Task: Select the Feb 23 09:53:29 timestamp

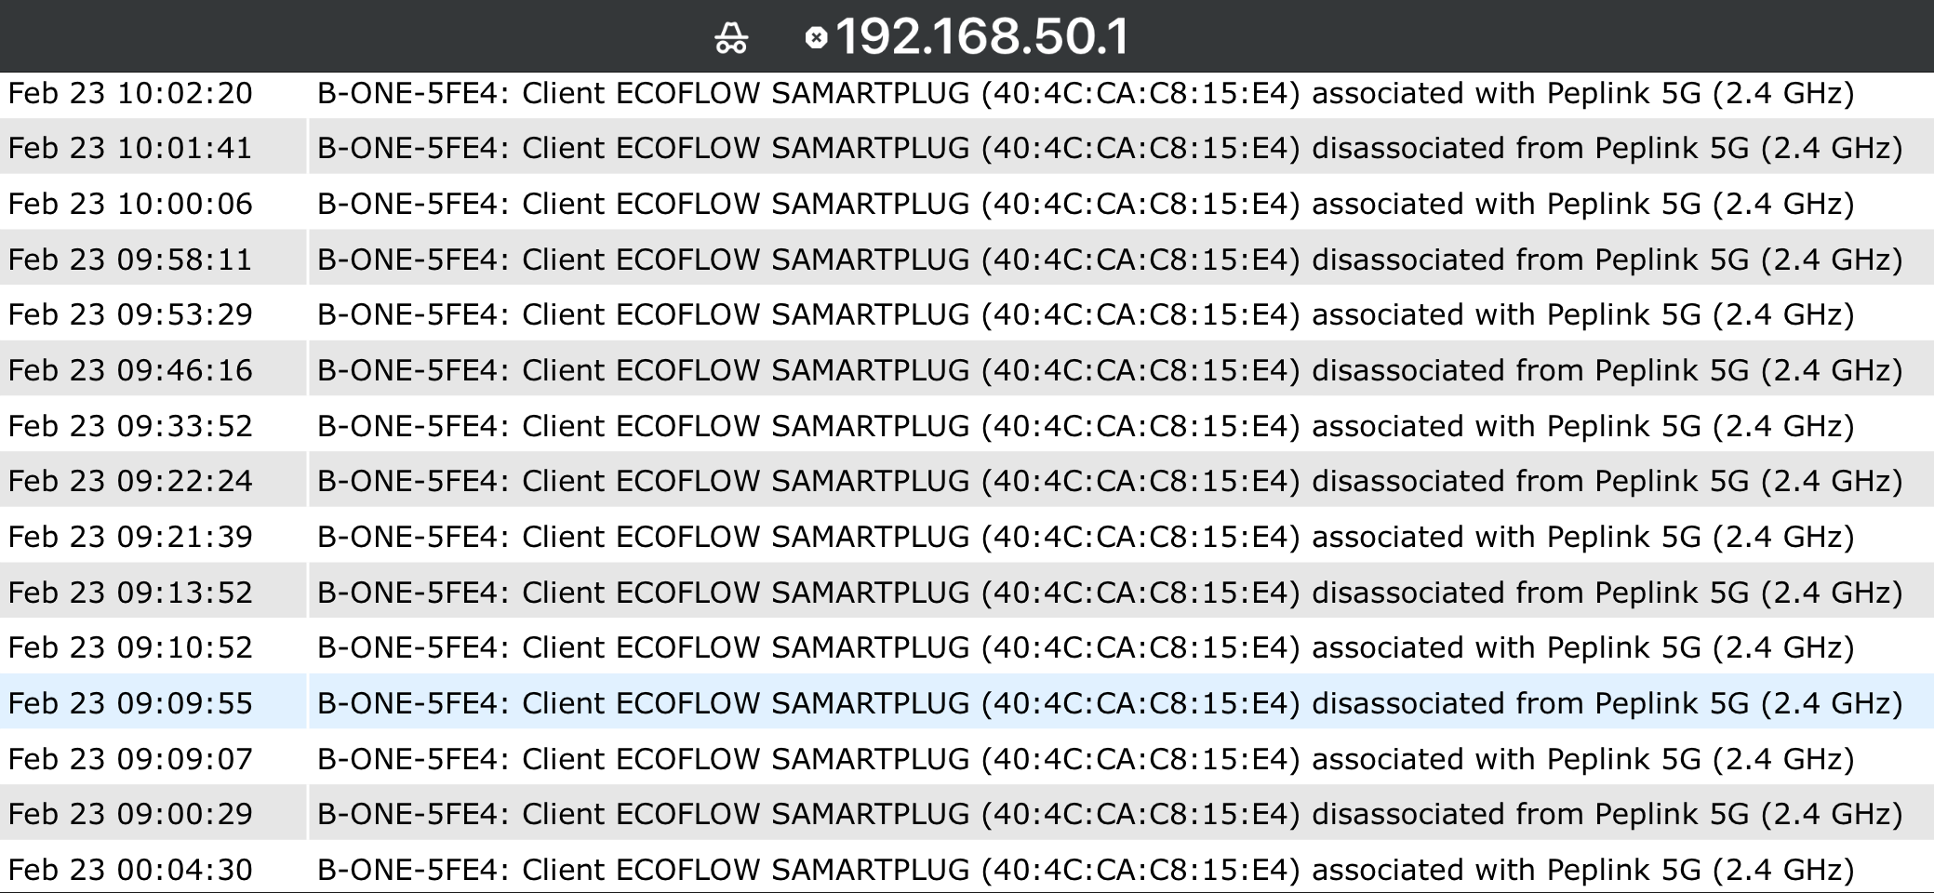Action: (130, 315)
